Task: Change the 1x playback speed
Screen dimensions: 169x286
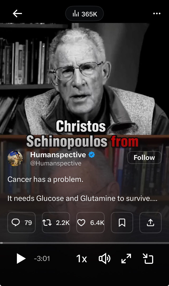Action: click(x=81, y=259)
